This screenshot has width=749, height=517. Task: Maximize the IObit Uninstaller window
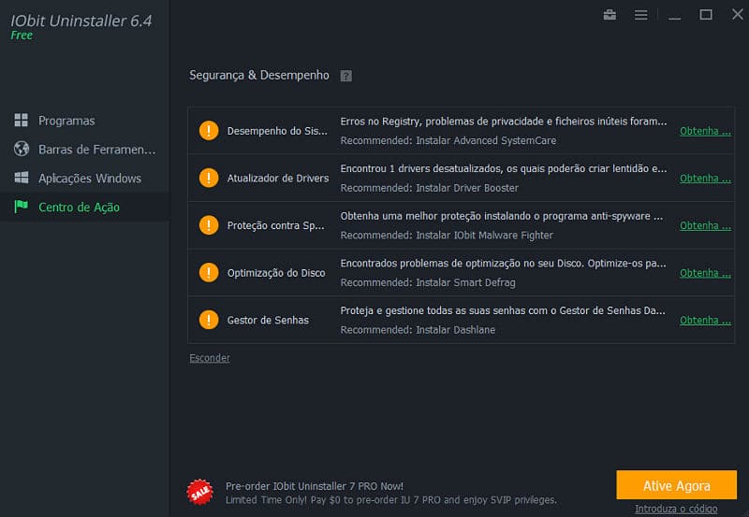(706, 15)
